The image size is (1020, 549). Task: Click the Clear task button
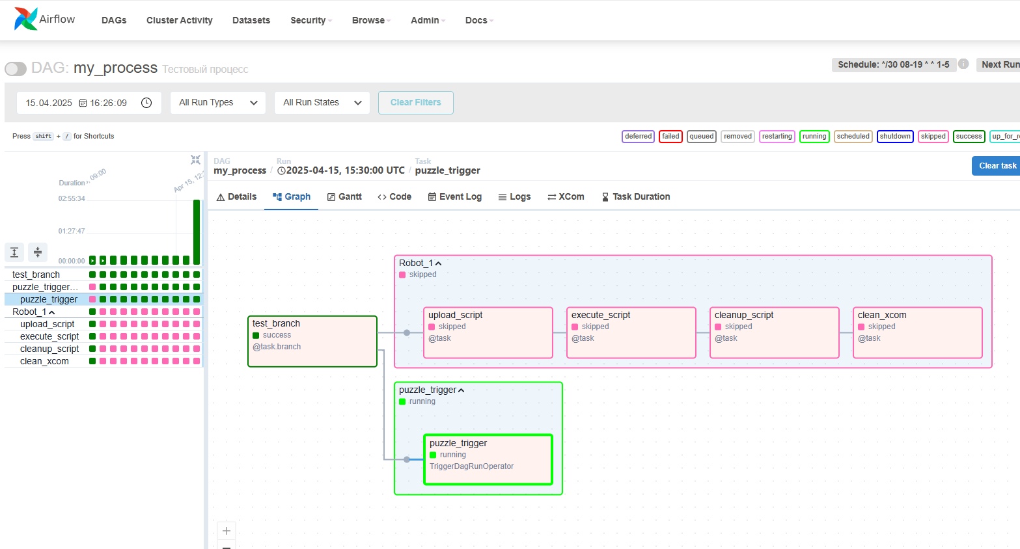[997, 166]
